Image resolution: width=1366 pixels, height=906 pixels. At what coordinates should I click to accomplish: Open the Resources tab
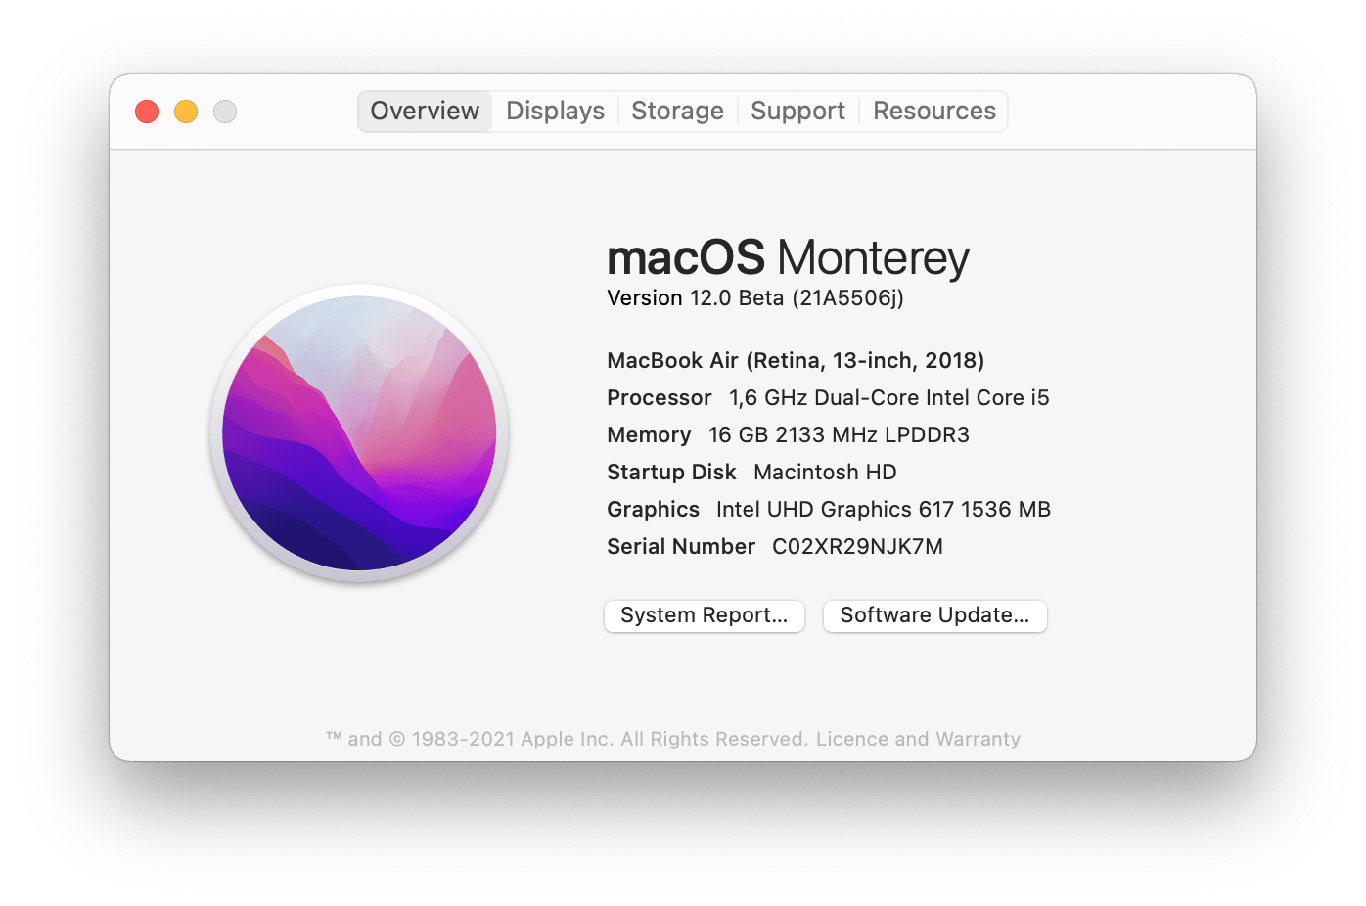933,111
